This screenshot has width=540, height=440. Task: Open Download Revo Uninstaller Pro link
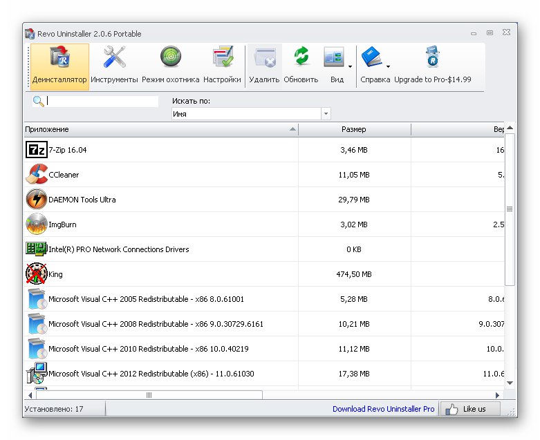[383, 409]
